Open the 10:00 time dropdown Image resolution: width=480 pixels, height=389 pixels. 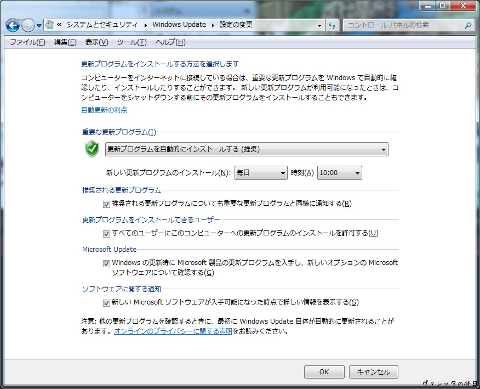tap(340, 173)
